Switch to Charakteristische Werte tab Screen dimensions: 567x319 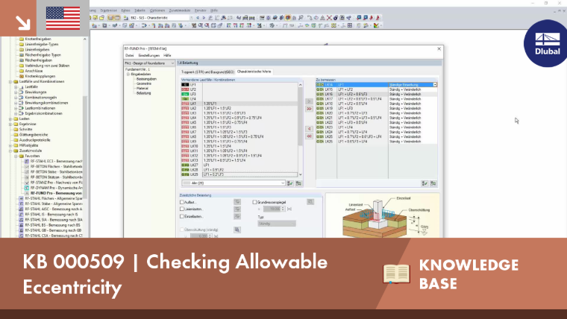tap(254, 72)
